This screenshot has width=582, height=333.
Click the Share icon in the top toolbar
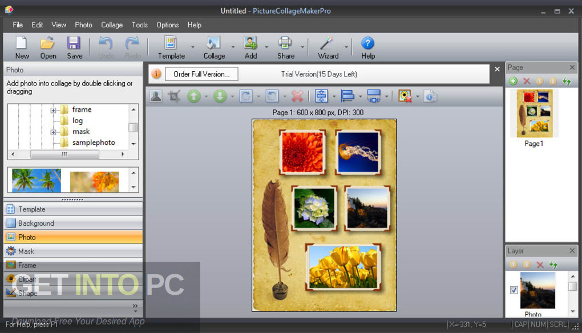click(x=285, y=44)
